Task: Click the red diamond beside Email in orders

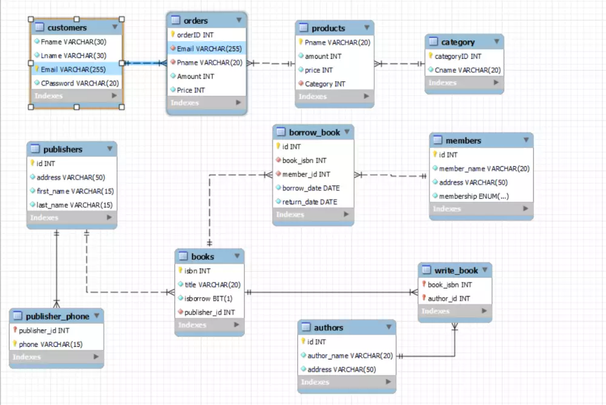Action: [173, 49]
